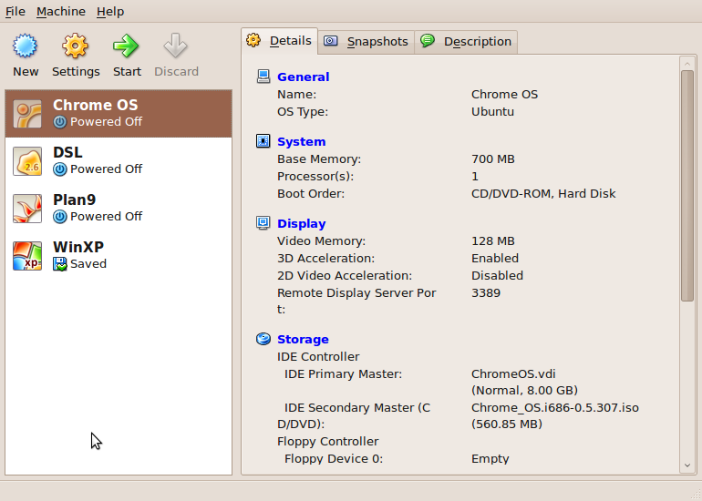
Task: Click the Settings toolbar label
Action: tap(76, 72)
